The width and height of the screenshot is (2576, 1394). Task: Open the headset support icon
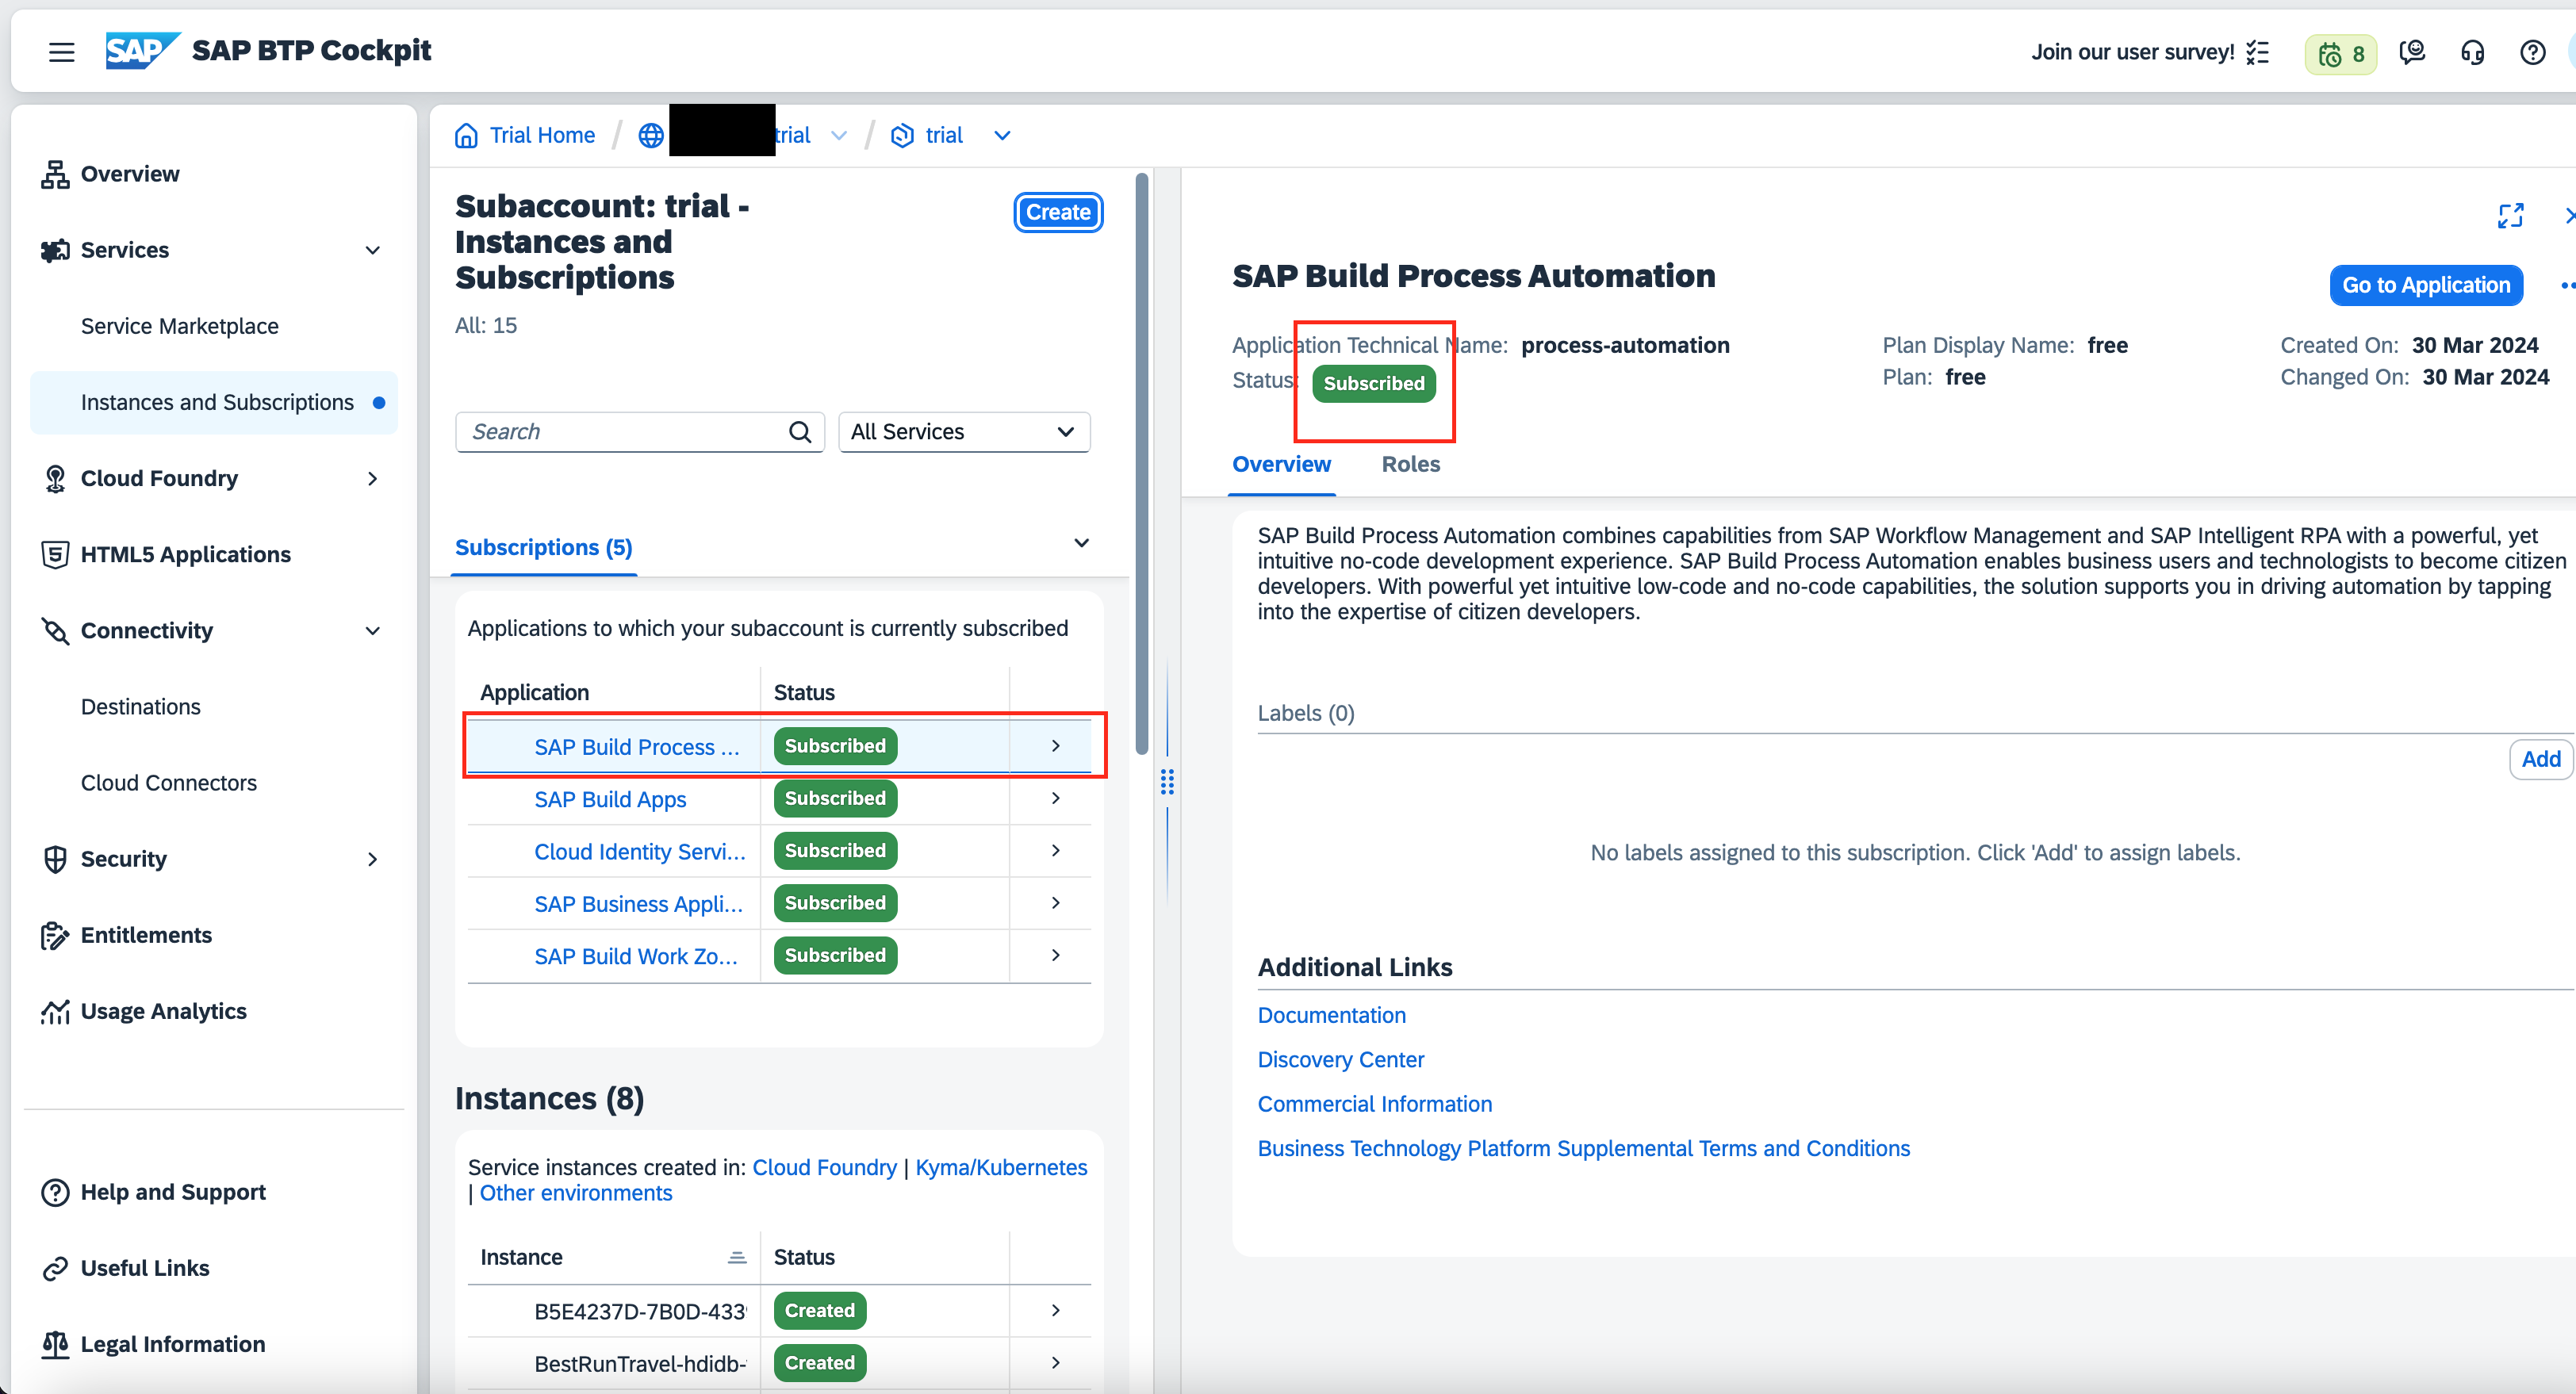[x=2472, y=52]
